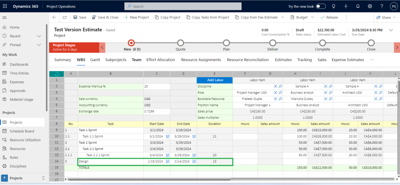Collapse the left navigation hamburger menu

click(x=5, y=18)
